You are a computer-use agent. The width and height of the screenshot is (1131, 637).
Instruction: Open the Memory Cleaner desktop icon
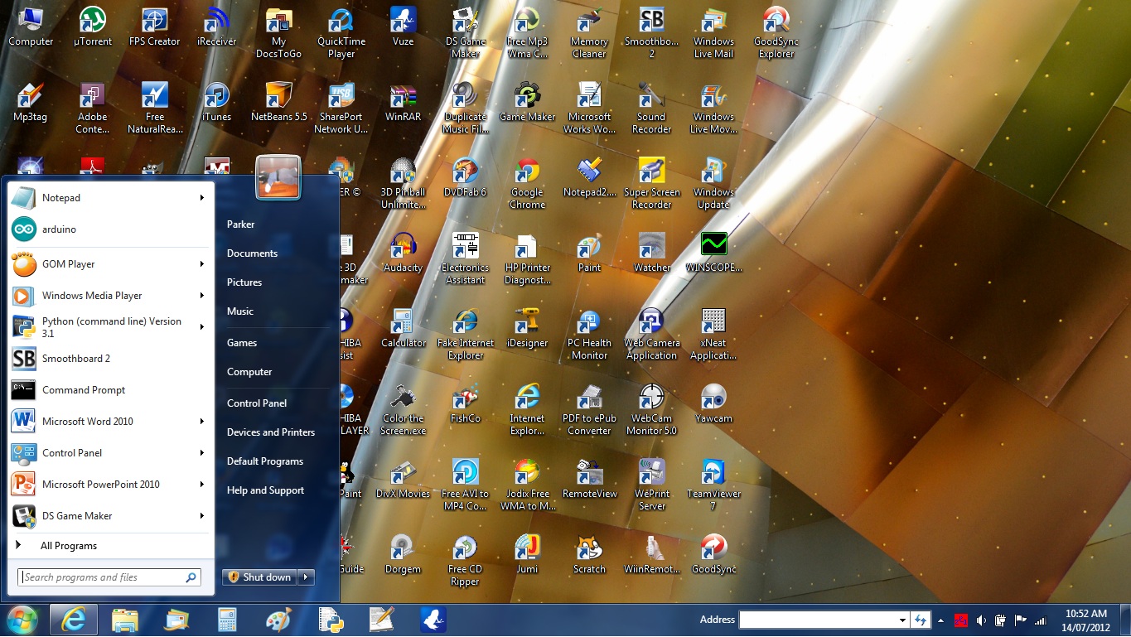589,31
